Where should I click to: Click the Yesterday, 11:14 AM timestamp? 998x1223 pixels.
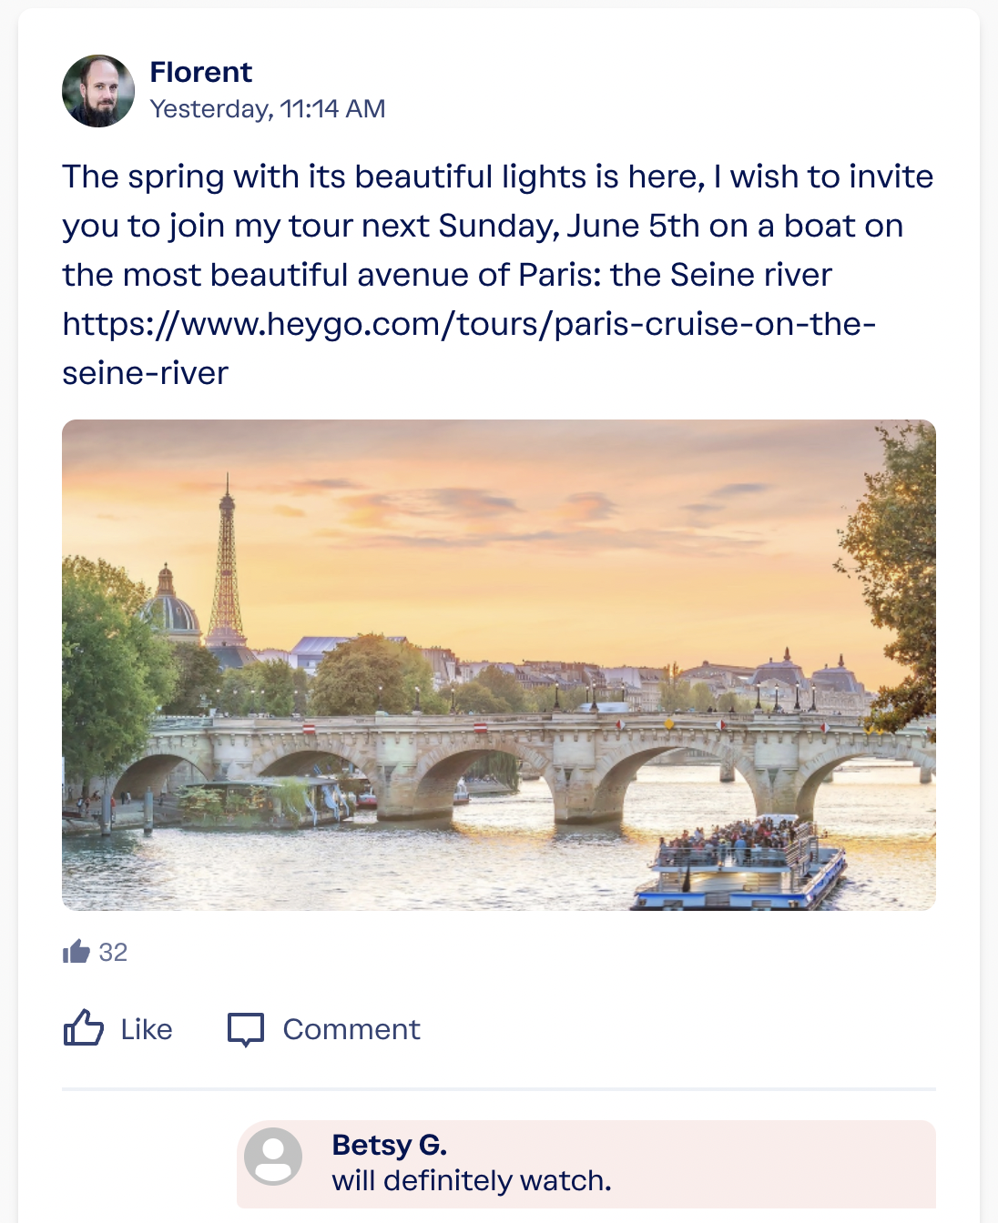268,109
